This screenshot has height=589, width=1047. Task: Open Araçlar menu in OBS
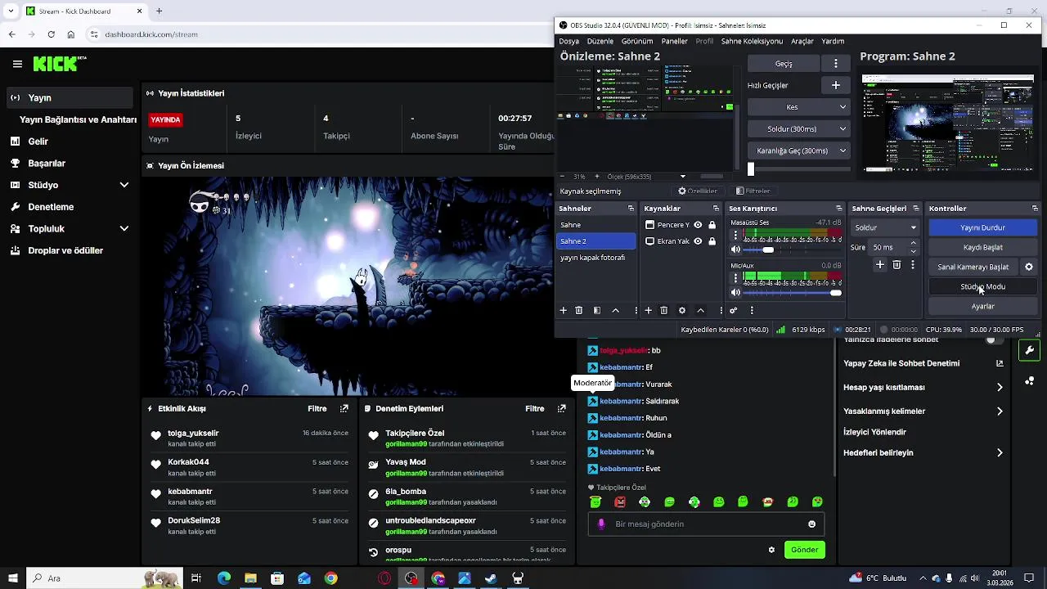(802, 41)
